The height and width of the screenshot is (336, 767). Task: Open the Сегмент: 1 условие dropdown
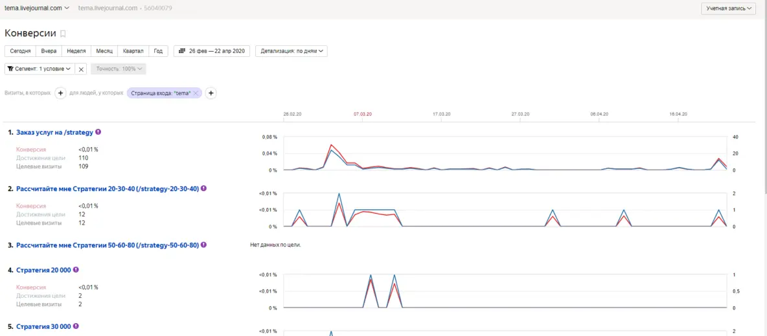click(40, 69)
